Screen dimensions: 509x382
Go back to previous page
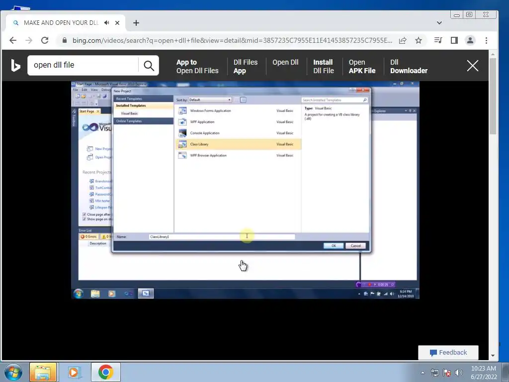(13, 40)
